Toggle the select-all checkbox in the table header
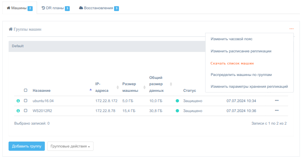The width and height of the screenshot is (303, 160). click(26, 90)
